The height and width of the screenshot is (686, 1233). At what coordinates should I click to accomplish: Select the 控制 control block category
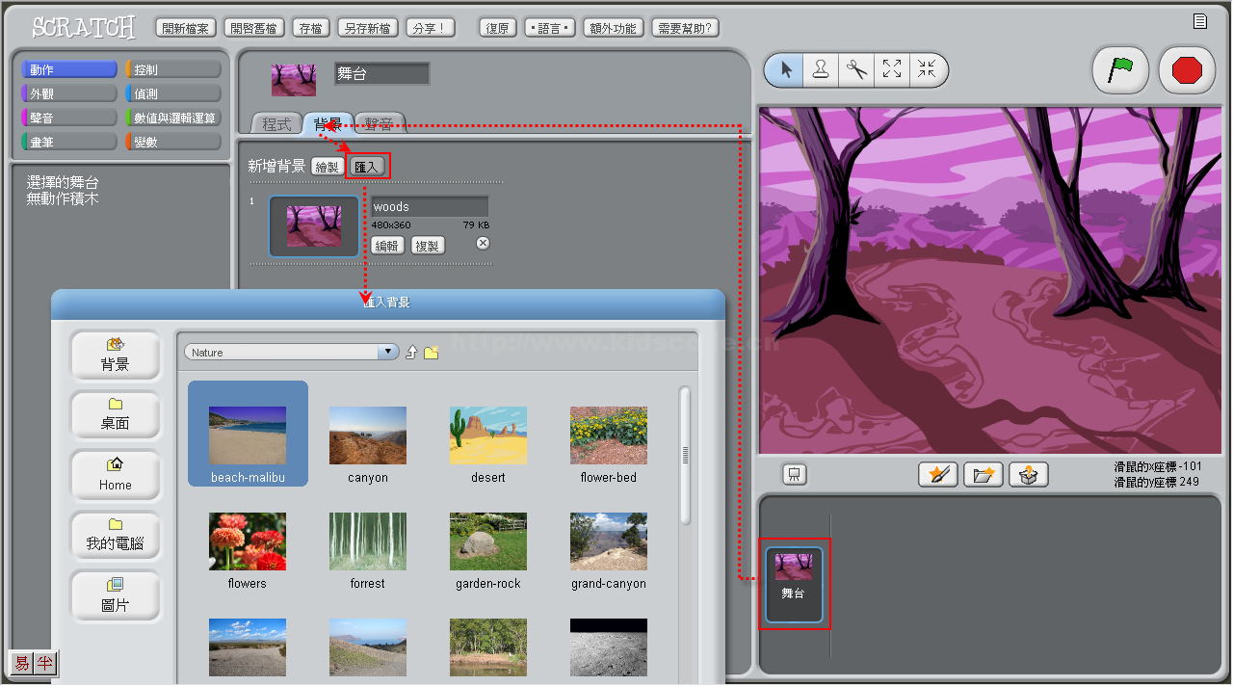pos(172,69)
